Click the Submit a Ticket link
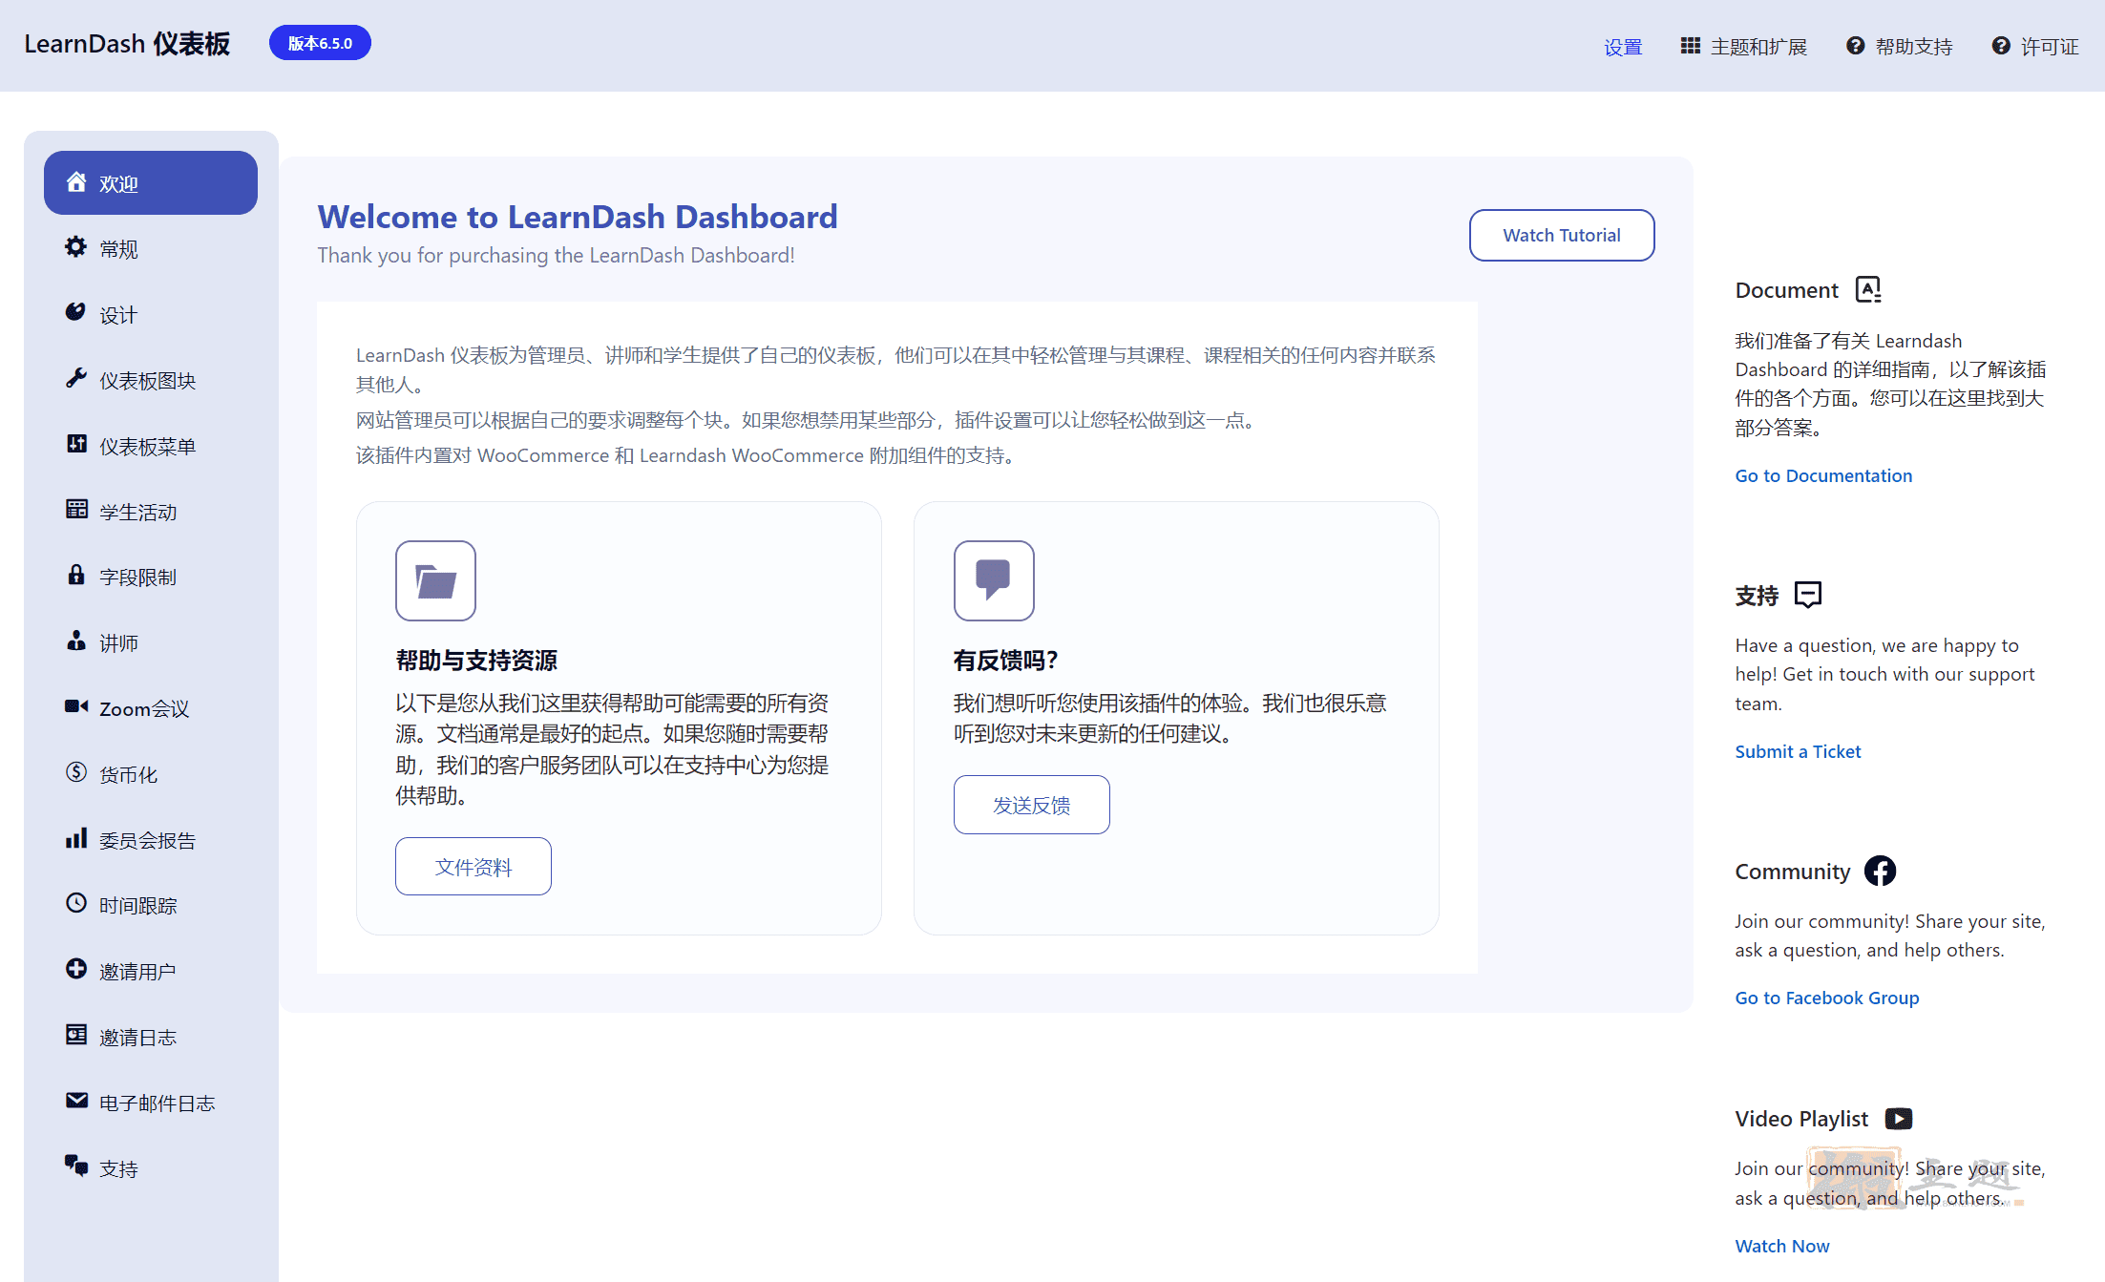 (x=1798, y=751)
